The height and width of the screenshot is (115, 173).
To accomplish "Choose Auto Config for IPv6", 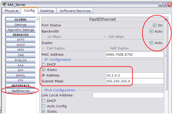I will (44, 106).
